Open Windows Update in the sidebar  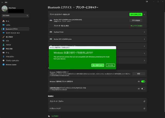(11, 65)
